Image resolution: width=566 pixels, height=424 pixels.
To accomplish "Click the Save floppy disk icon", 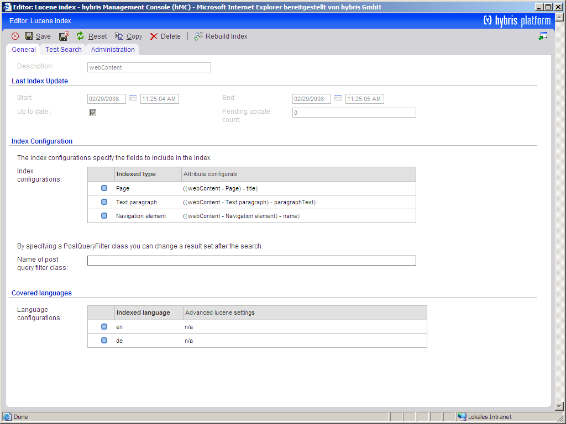I will click(x=29, y=36).
